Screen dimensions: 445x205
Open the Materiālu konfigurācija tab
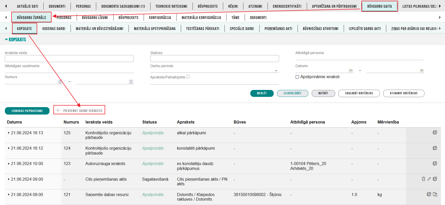201,17
